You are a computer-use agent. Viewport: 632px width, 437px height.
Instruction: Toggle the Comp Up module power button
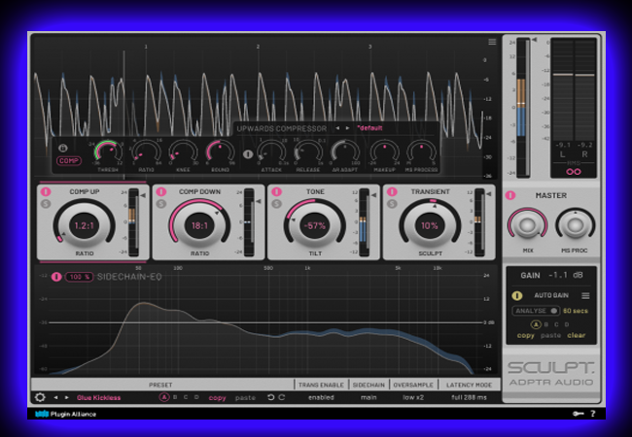coord(46,191)
